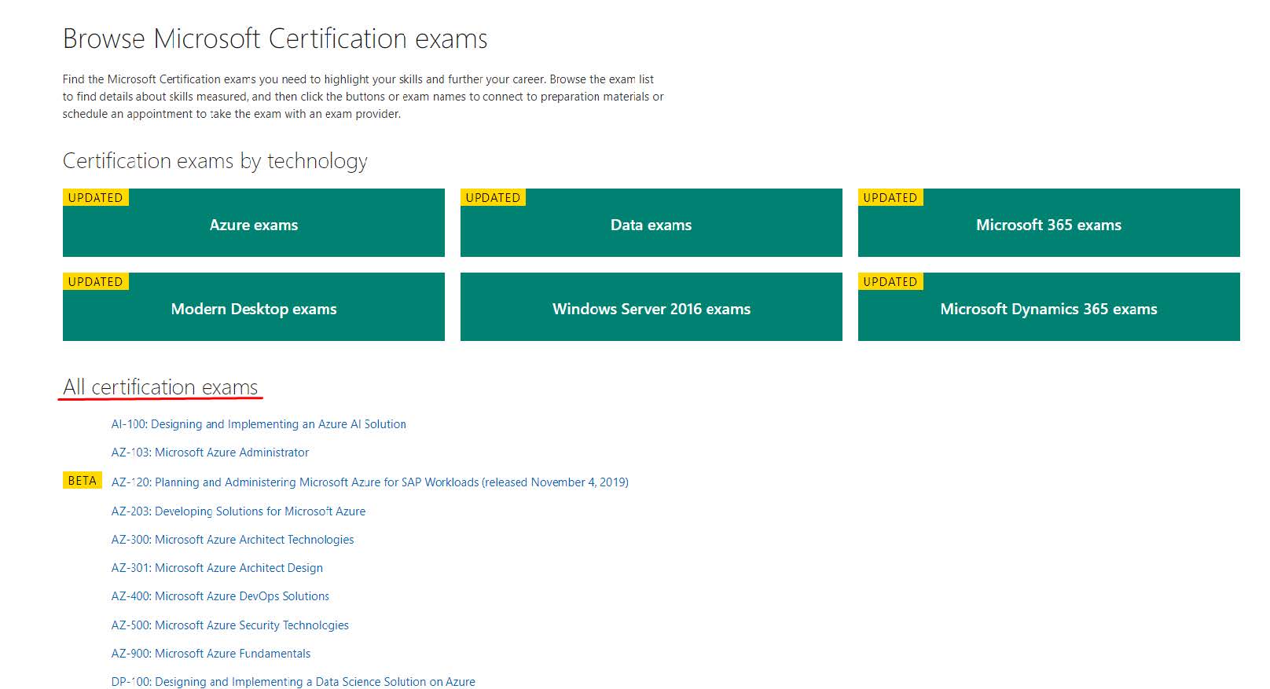Open the Microsoft Dynamics 365 exams tile
1270x689 pixels.
[1048, 307]
